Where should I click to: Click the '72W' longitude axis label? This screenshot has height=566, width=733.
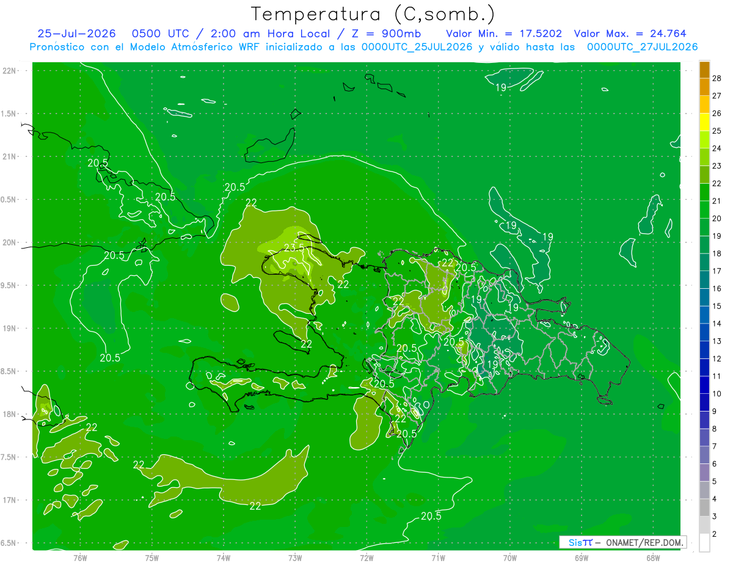click(x=366, y=557)
